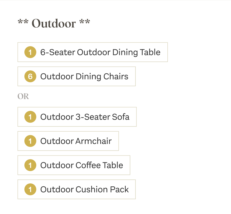Click the quantity badge beside 6-Seater Outdoor Dining Table

tap(30, 52)
